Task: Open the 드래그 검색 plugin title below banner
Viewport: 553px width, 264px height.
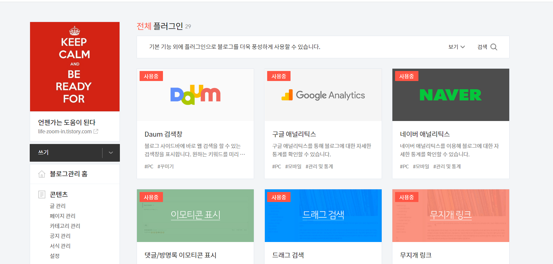Action: pyautogui.click(x=288, y=255)
